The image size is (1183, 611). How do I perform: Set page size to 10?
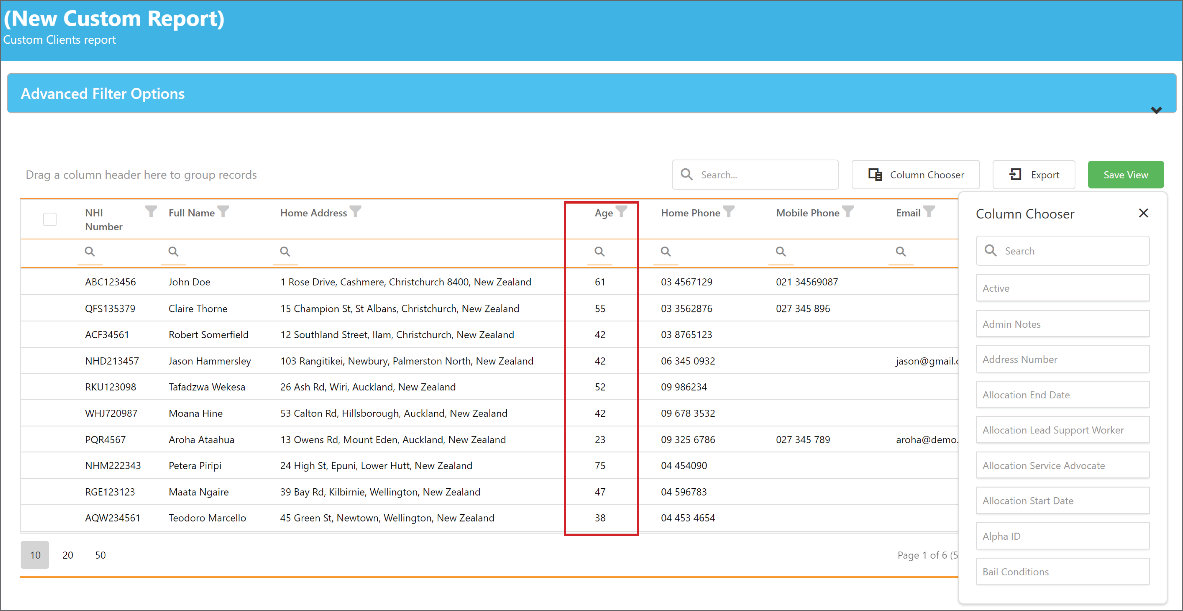pos(35,555)
